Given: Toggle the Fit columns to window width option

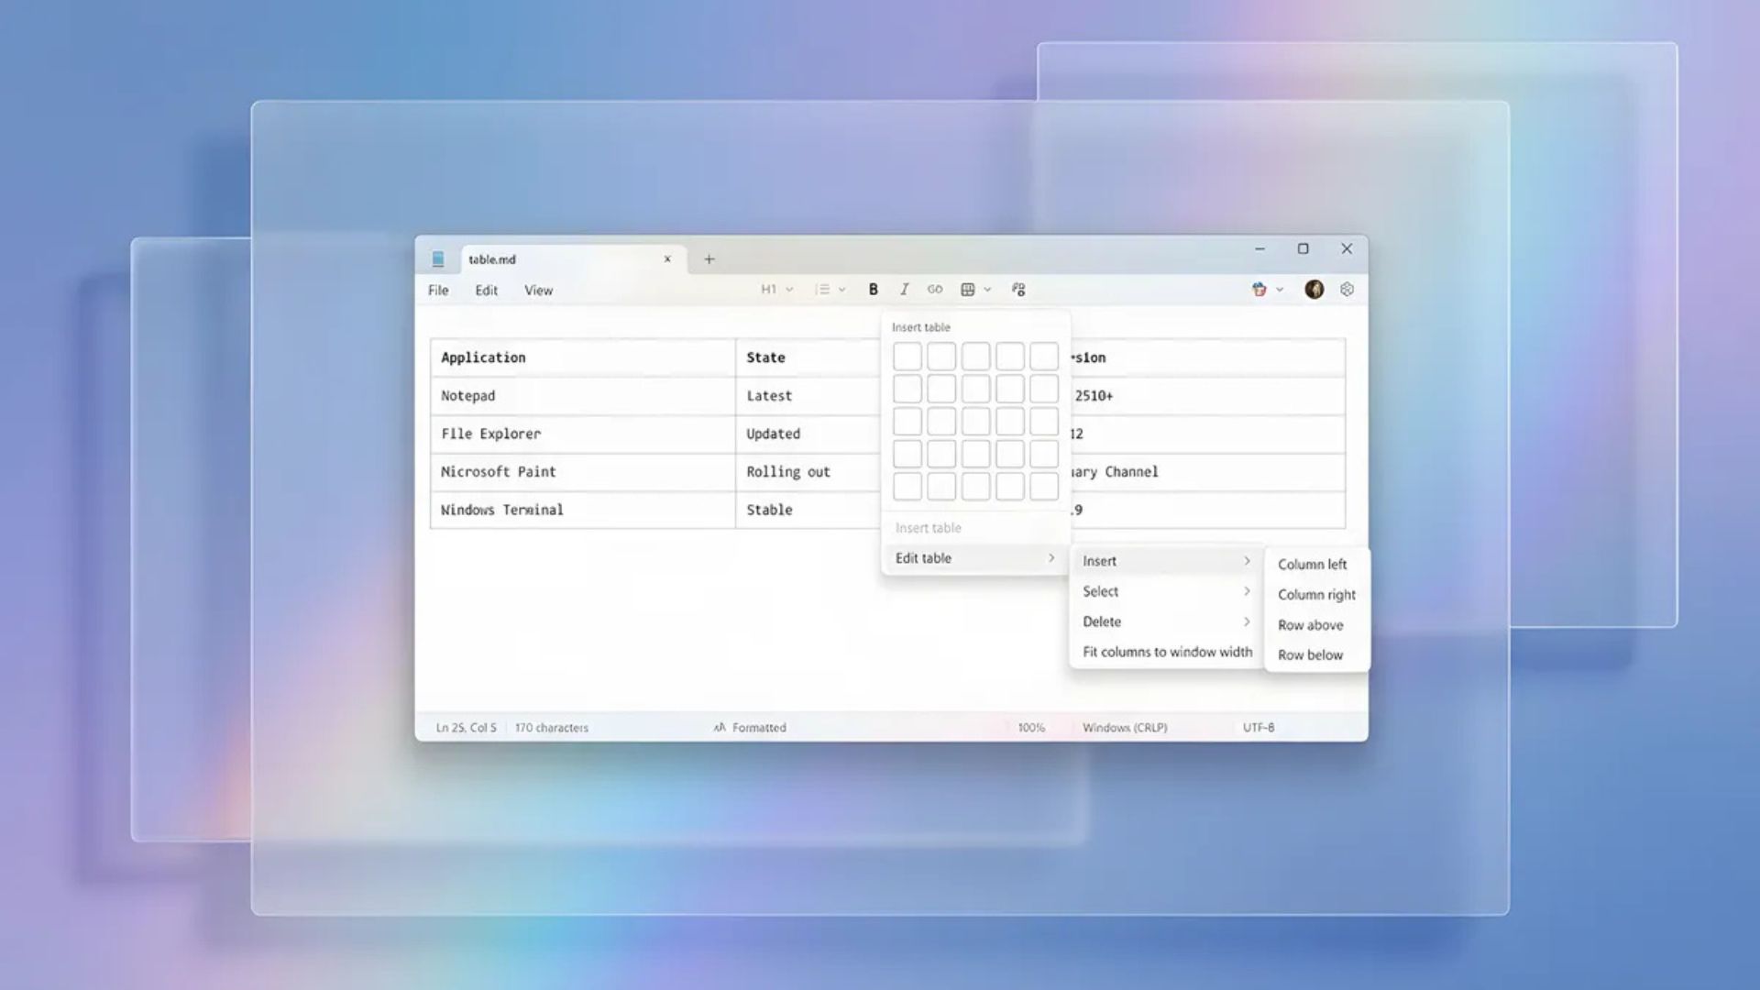Looking at the screenshot, I should (1167, 652).
